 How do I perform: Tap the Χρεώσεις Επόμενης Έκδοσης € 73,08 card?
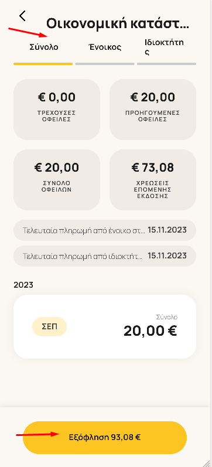click(153, 179)
